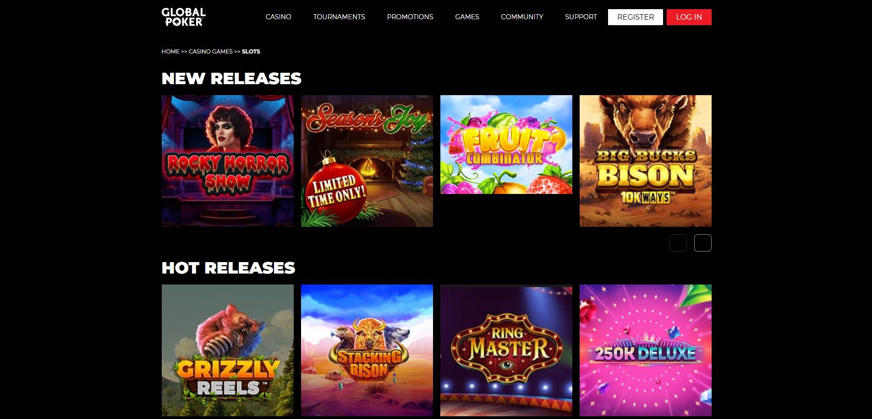The image size is (872, 419).
Task: Select the Fruit Combinator game thumbnail
Action: click(506, 145)
